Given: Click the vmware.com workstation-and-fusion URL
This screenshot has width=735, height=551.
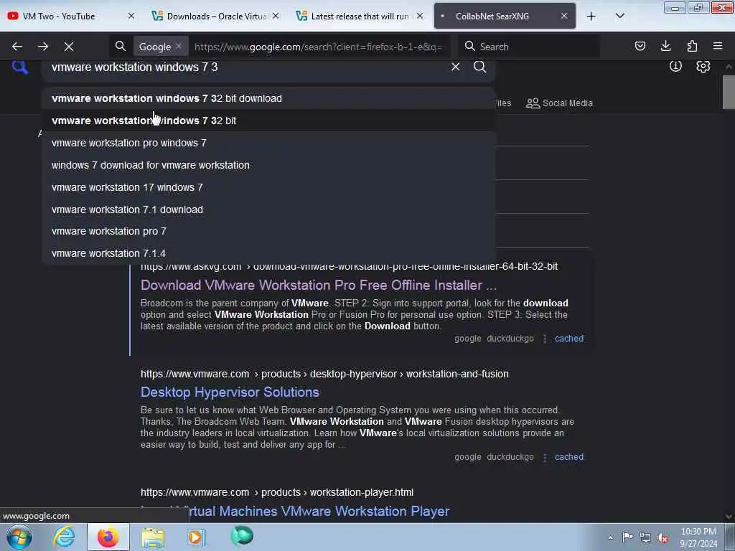Looking at the screenshot, I should coord(324,374).
